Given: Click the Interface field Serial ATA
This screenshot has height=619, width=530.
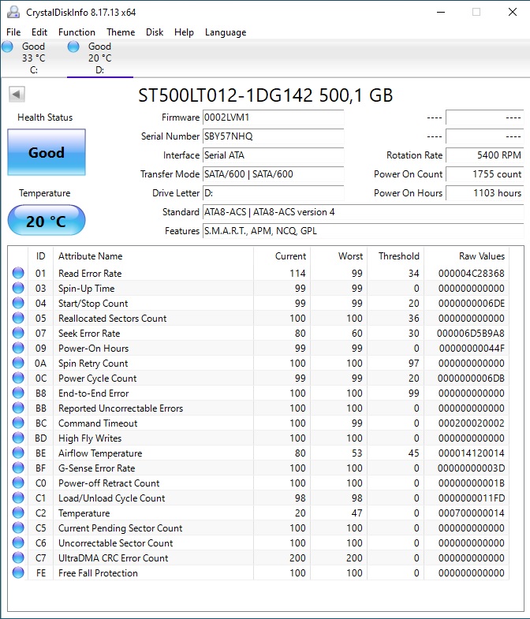Looking at the screenshot, I should [x=273, y=155].
